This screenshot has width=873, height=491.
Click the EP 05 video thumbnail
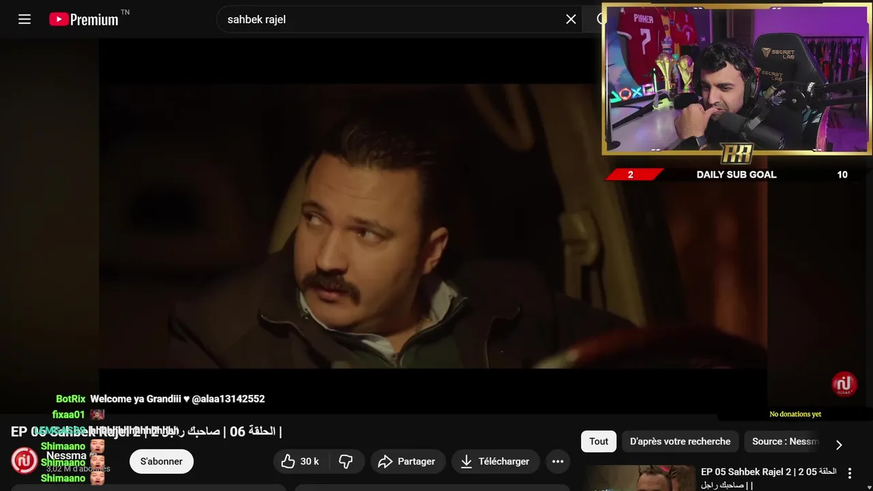tap(640, 478)
